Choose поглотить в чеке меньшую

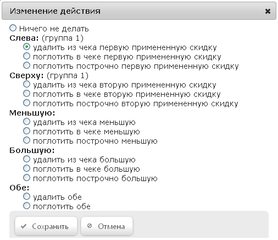(26, 131)
